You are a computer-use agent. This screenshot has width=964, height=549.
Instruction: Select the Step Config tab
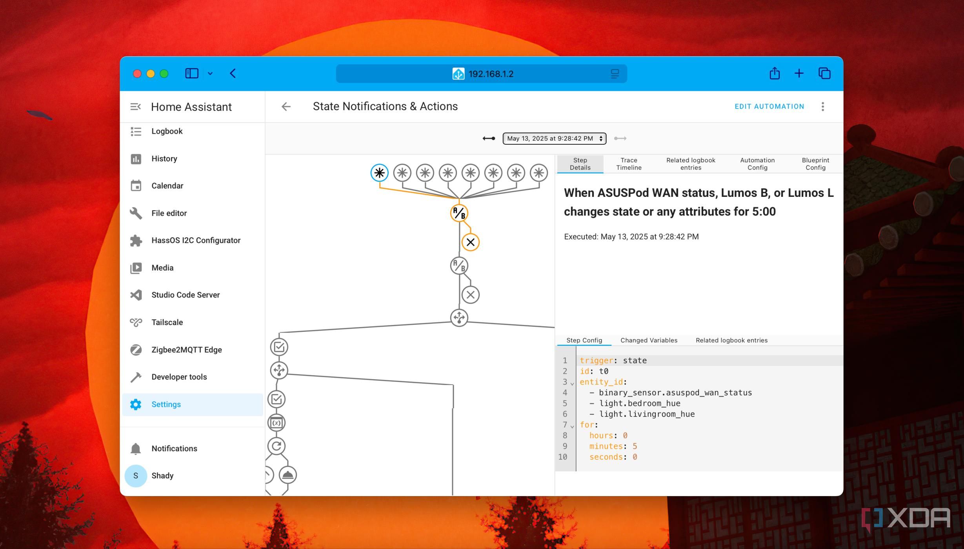coord(584,340)
